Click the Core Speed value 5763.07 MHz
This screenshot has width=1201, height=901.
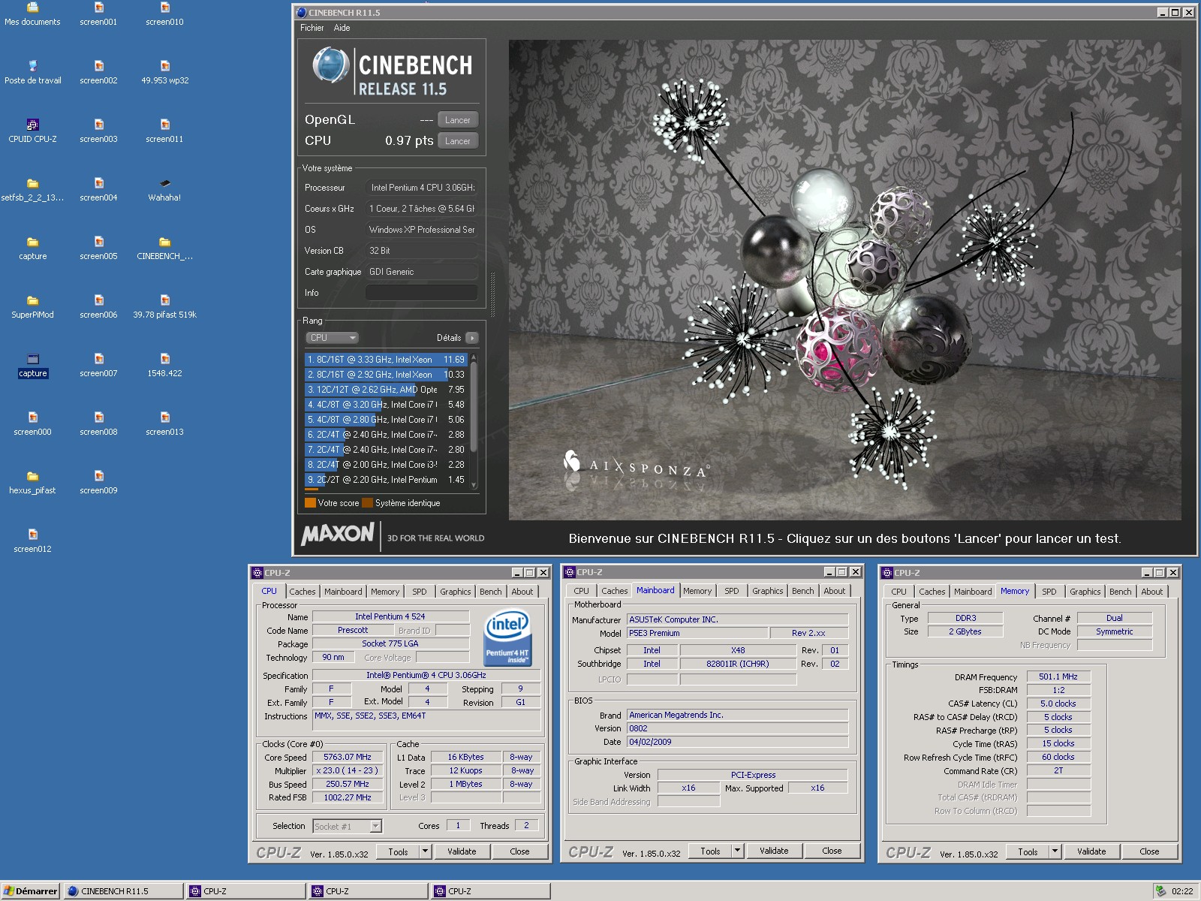[x=348, y=757]
